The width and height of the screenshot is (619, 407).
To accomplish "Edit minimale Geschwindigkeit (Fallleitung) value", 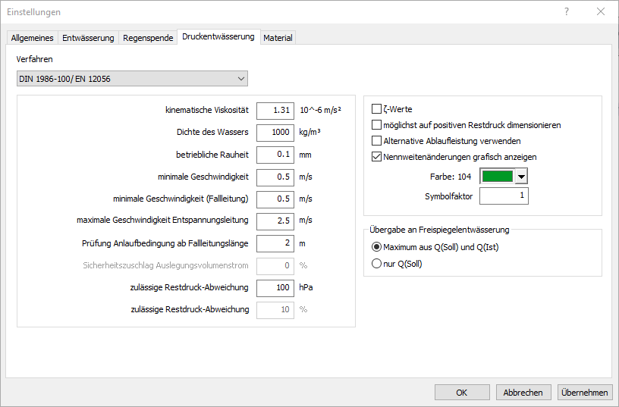I will (x=275, y=199).
